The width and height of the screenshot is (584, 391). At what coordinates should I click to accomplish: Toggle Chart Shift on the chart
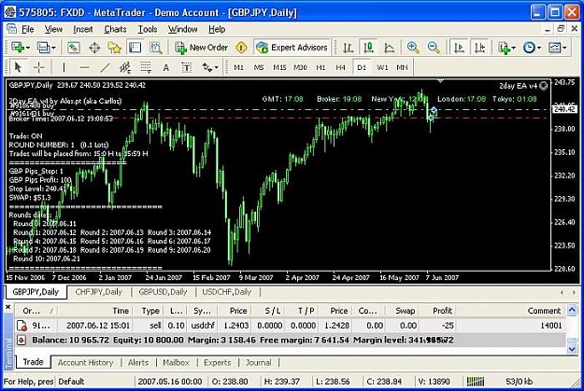[x=479, y=48]
